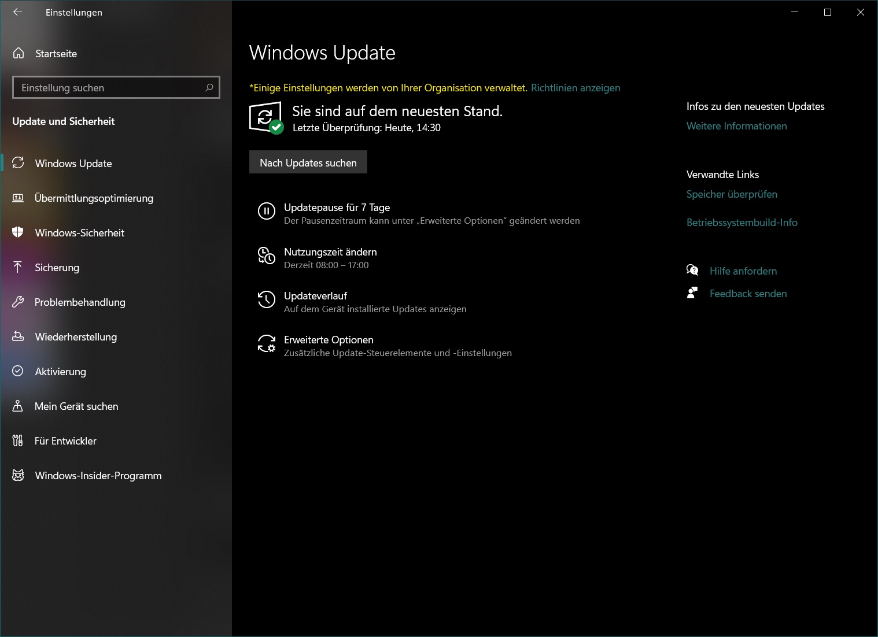Click the Windows Update sync icon in sidebar

point(18,163)
